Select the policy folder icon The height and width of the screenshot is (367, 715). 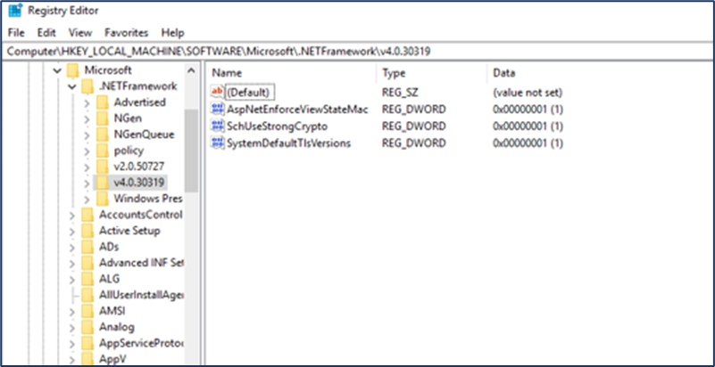(x=103, y=151)
